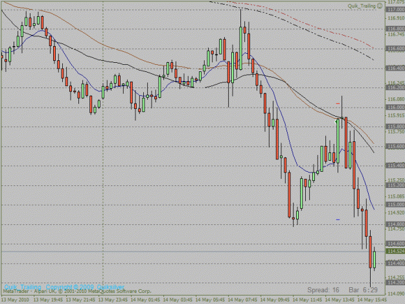Click the 115.200 price level label

[395, 185]
